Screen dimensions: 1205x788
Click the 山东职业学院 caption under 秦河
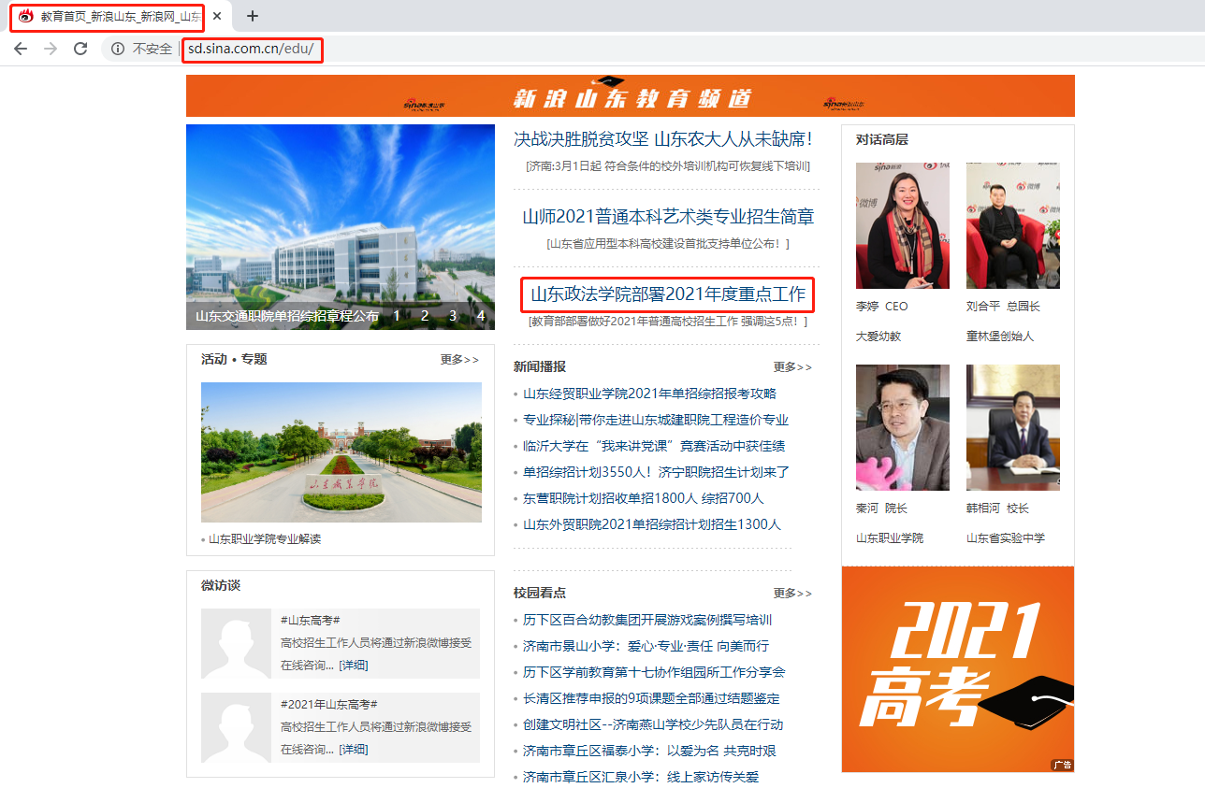click(890, 537)
